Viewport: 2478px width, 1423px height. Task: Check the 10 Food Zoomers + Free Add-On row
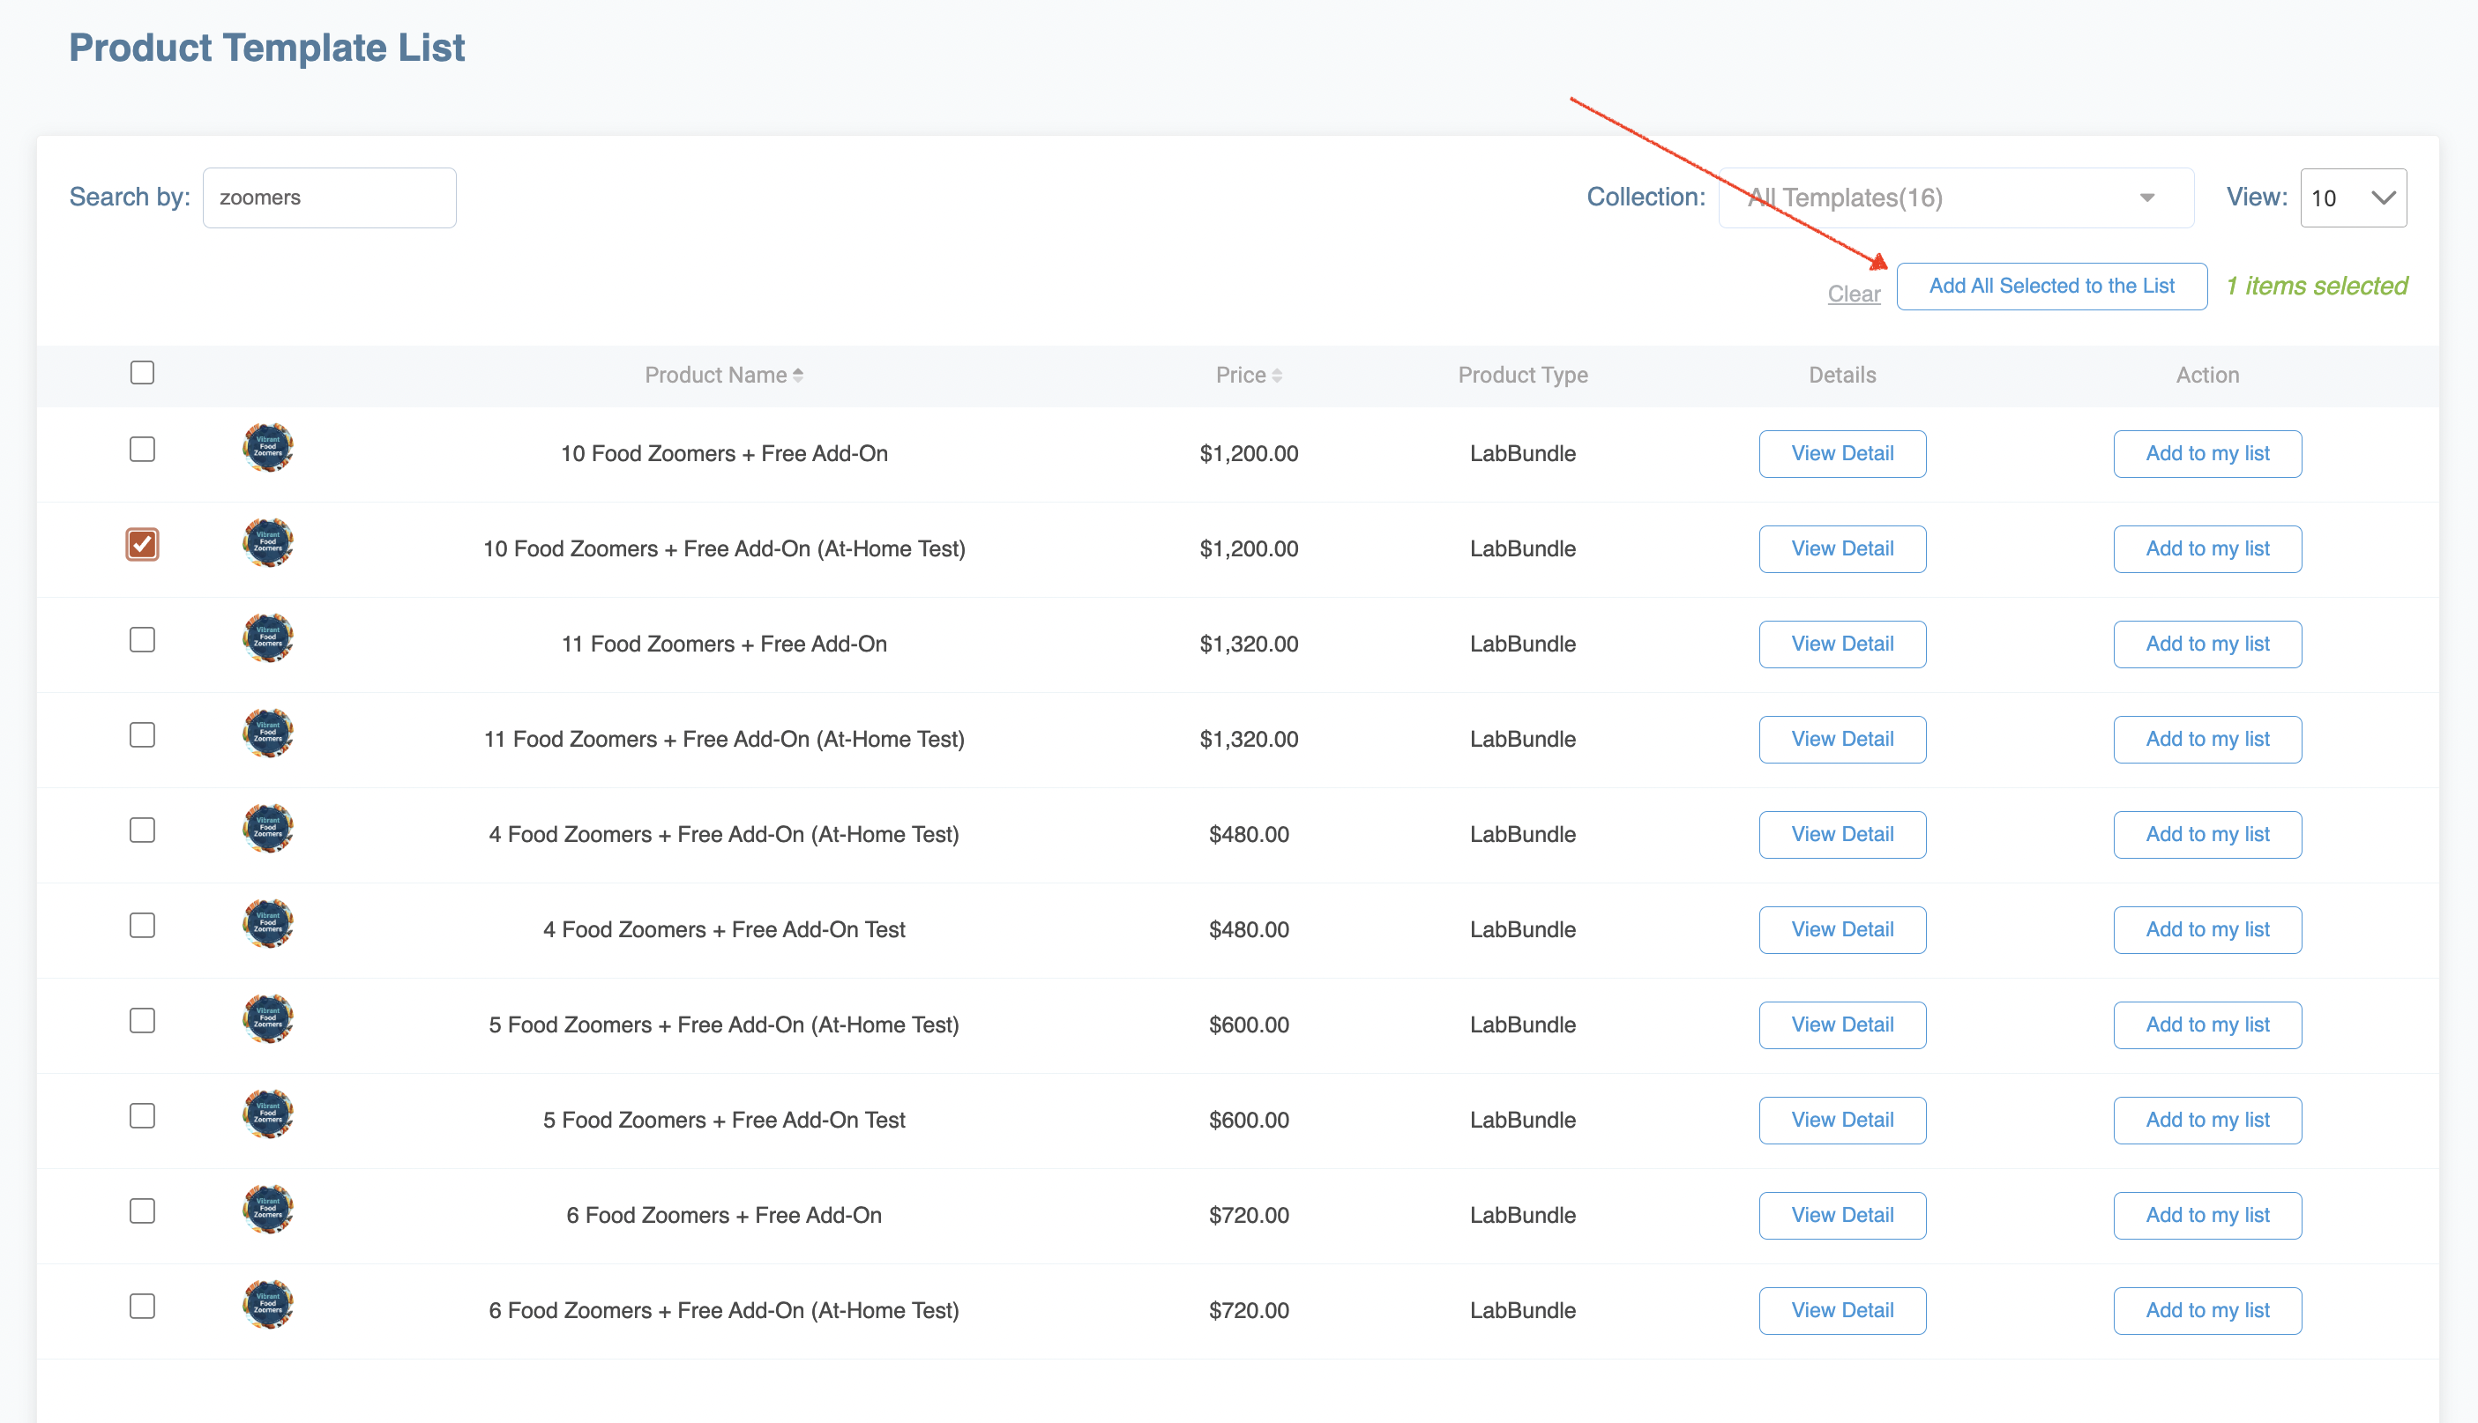click(143, 450)
